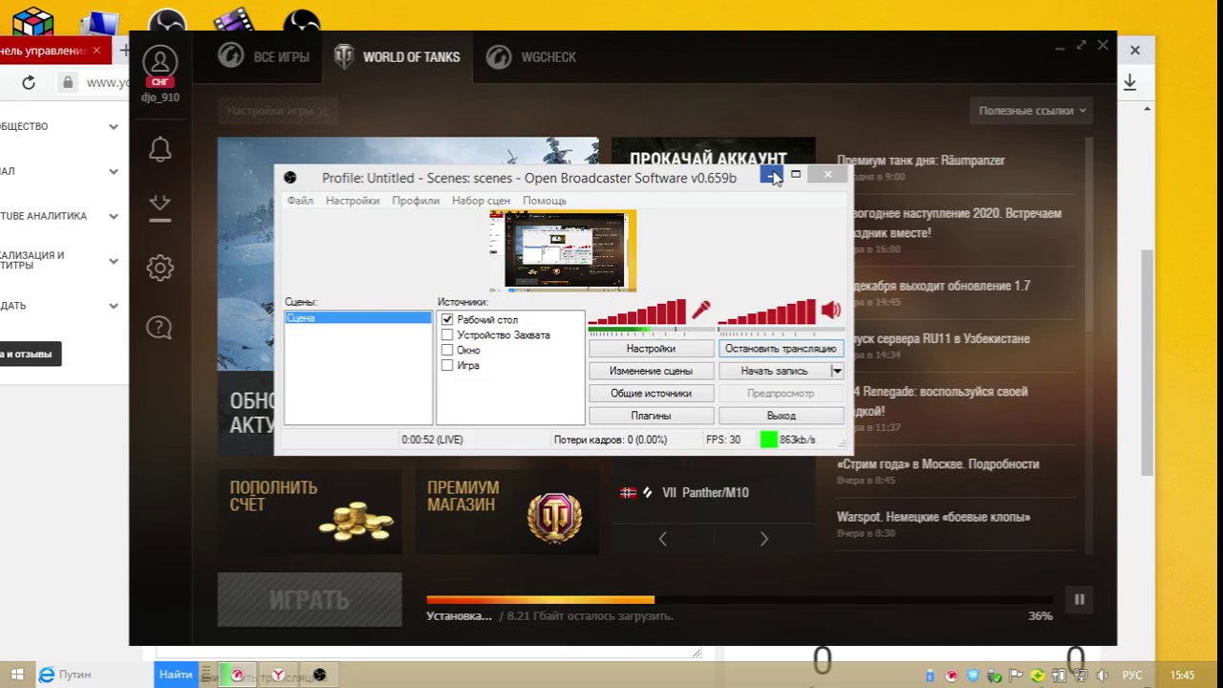1223x688 pixels.
Task: Mute the microphone in OBS
Action: [701, 310]
